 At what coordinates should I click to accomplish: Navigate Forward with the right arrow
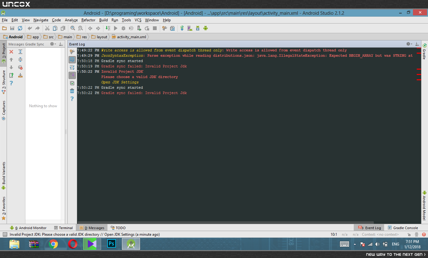tap(98, 28)
